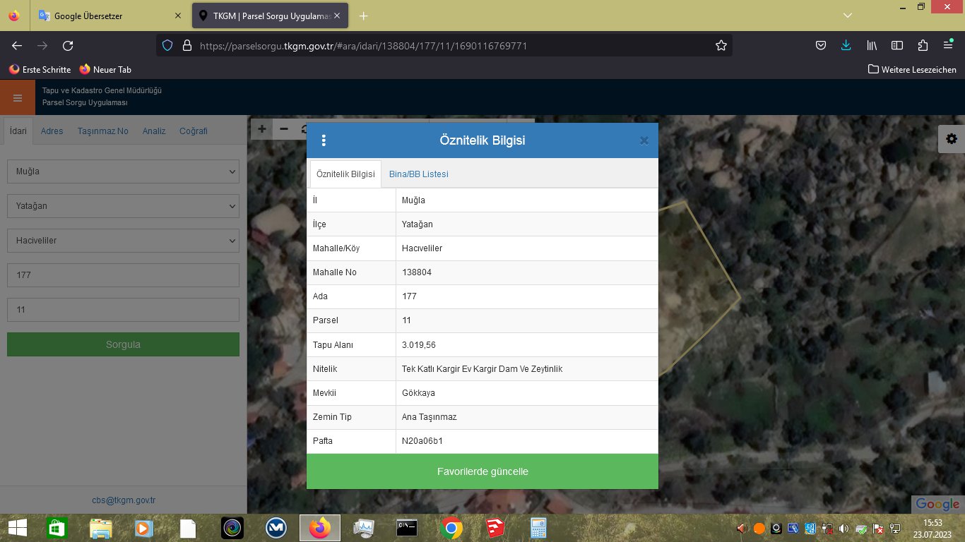Screen dimensions: 965x542
Task: Click the Favorilerde güncelle button
Action: point(482,471)
